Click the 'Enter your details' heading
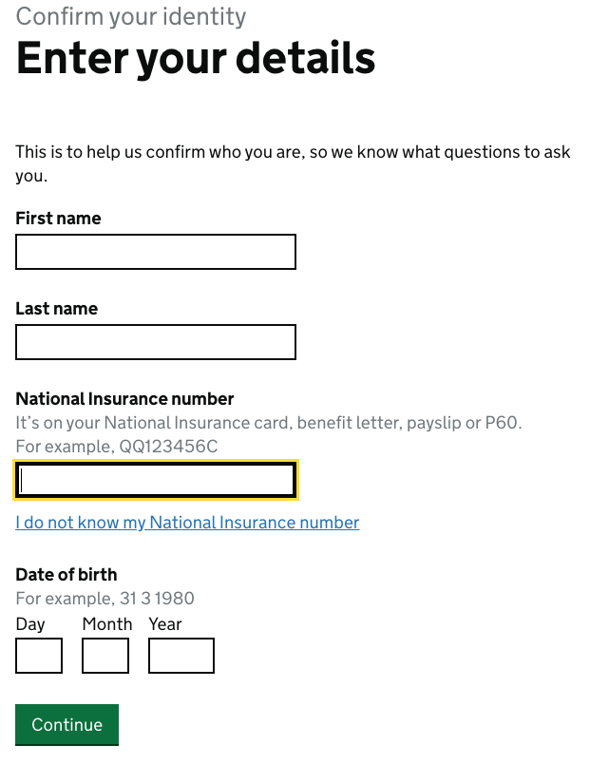609x764 pixels. tap(196, 59)
